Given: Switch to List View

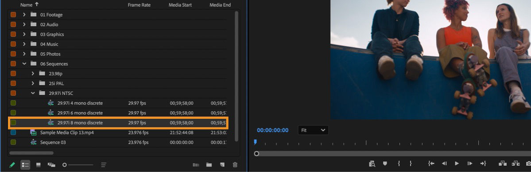Looking at the screenshot, I should coord(25,165).
